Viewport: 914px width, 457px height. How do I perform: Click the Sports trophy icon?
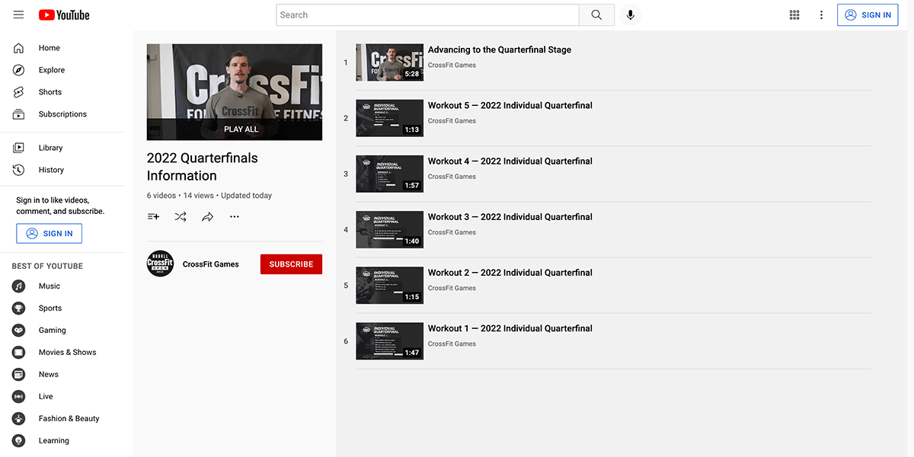pos(19,308)
